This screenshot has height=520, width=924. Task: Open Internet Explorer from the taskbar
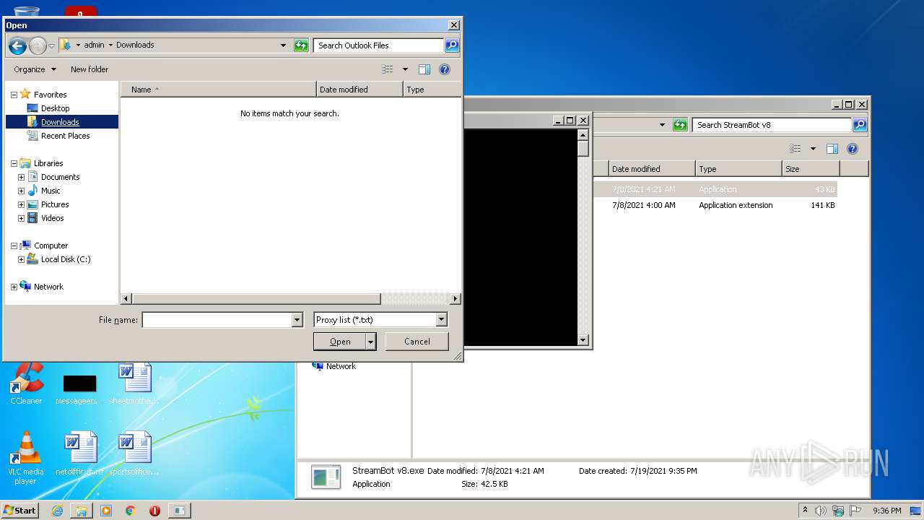[x=57, y=511]
